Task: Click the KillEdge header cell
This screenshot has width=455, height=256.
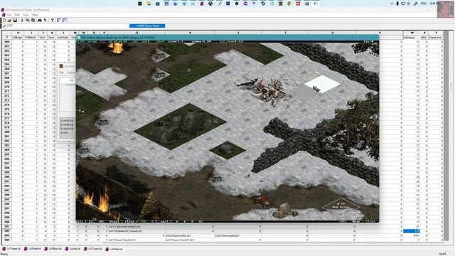Action: (18, 38)
